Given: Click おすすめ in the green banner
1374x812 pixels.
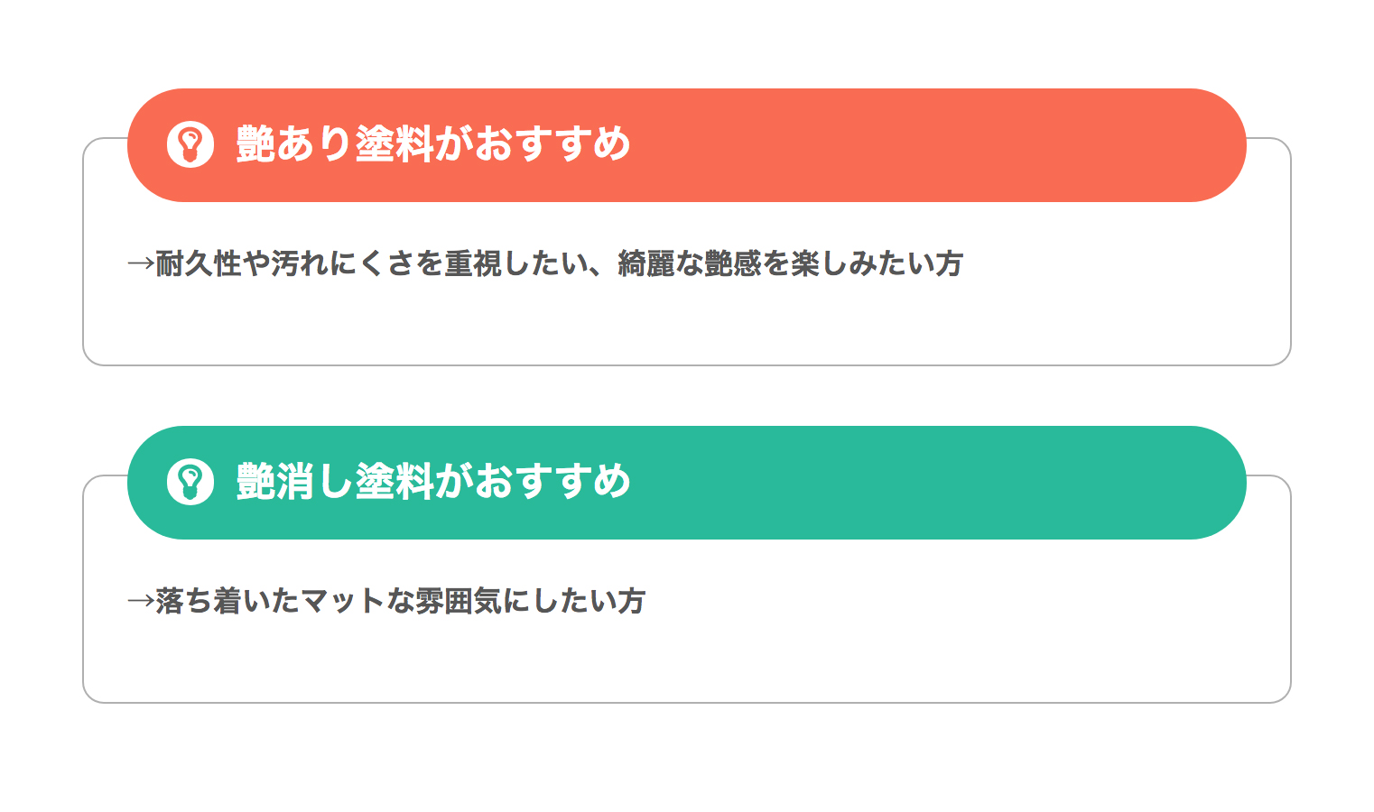Looking at the screenshot, I should coord(552,482).
